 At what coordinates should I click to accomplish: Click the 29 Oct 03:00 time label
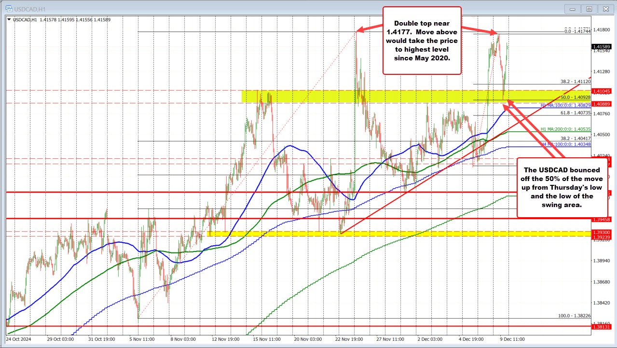point(59,339)
